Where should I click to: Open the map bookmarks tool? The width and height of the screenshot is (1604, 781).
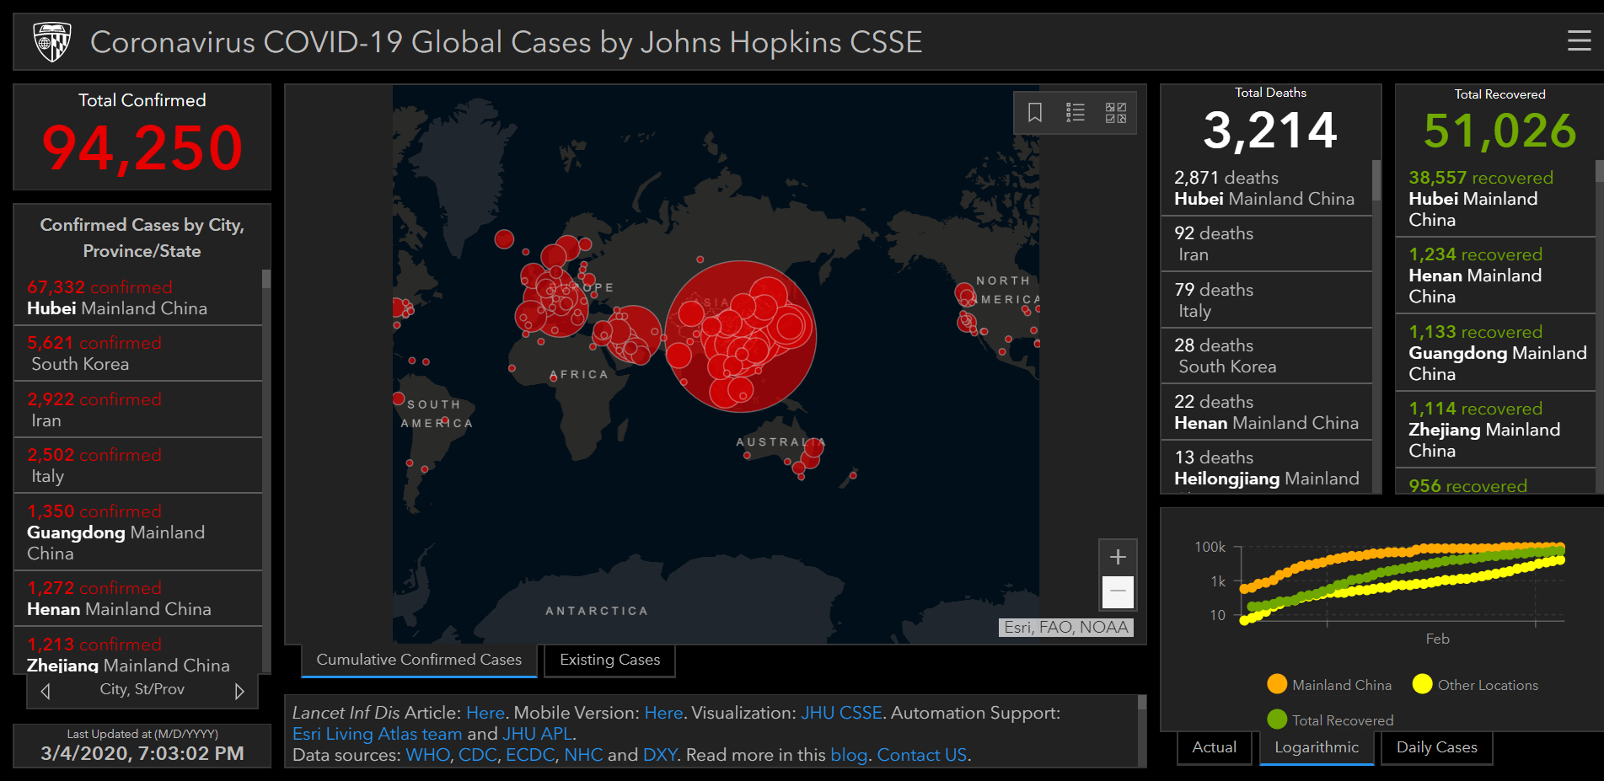[1035, 112]
